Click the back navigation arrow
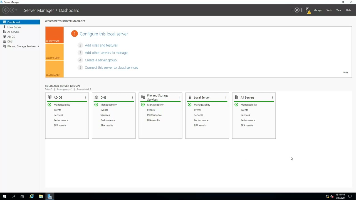The width and height of the screenshot is (356, 200). pos(5,10)
